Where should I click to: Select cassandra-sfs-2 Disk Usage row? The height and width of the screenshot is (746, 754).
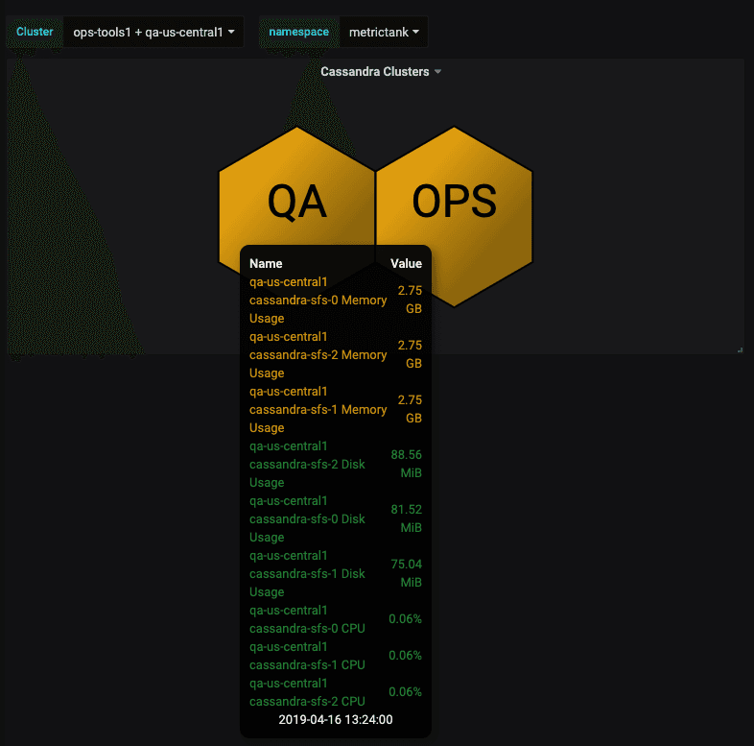(336, 464)
